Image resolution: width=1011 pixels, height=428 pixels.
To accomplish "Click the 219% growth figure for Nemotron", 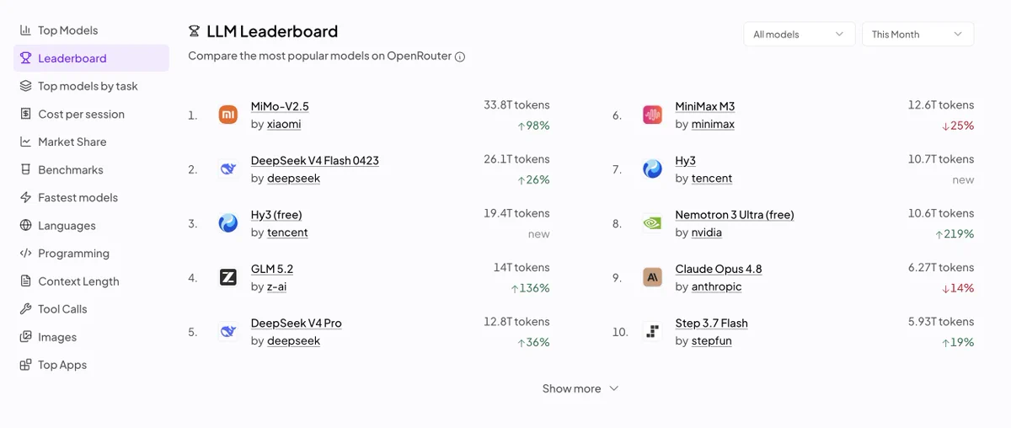I will [x=955, y=233].
